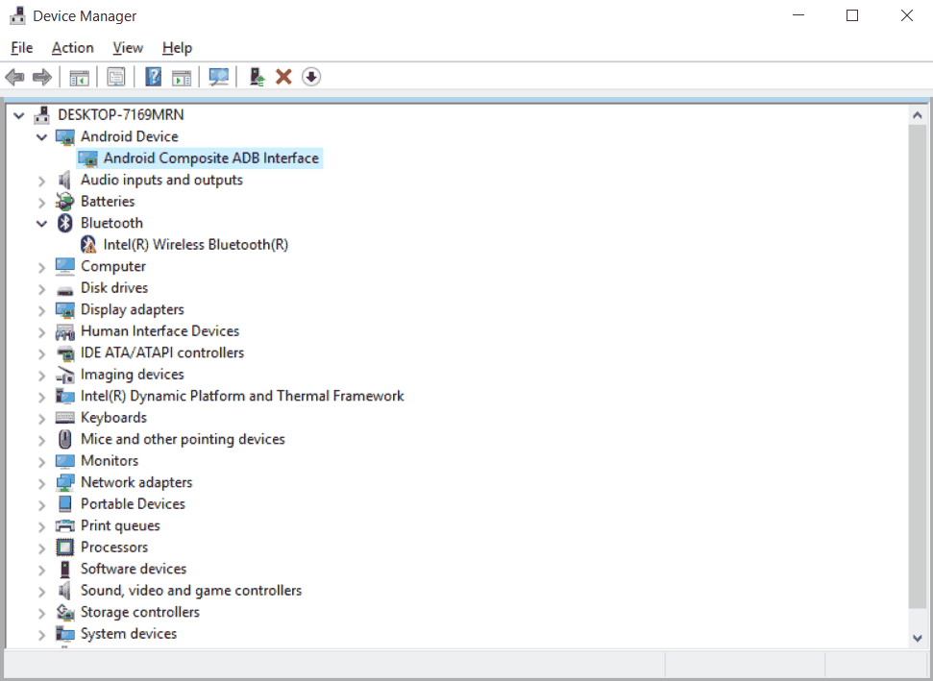Image resolution: width=933 pixels, height=681 pixels.
Task: Click the scrollbar down arrow
Action: (917, 638)
